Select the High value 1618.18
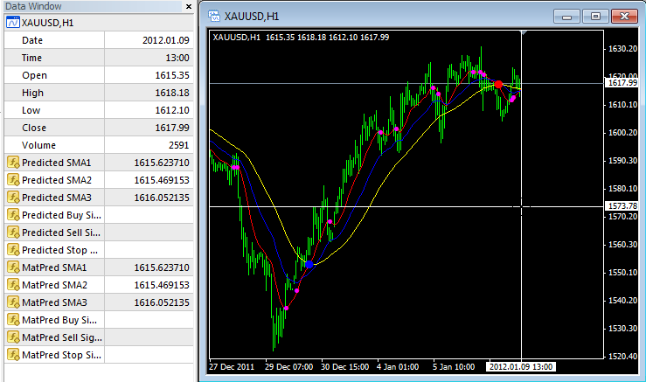 tap(172, 93)
